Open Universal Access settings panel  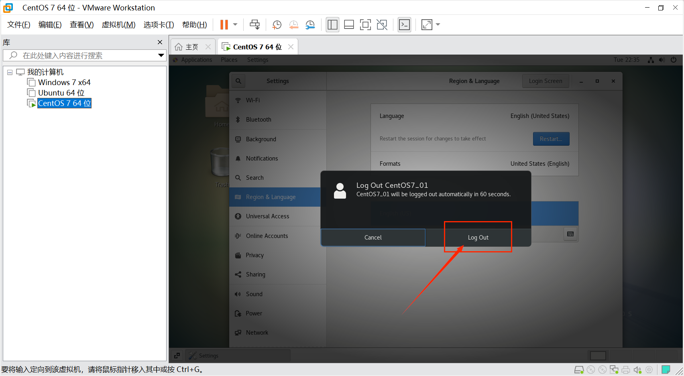[278, 216]
